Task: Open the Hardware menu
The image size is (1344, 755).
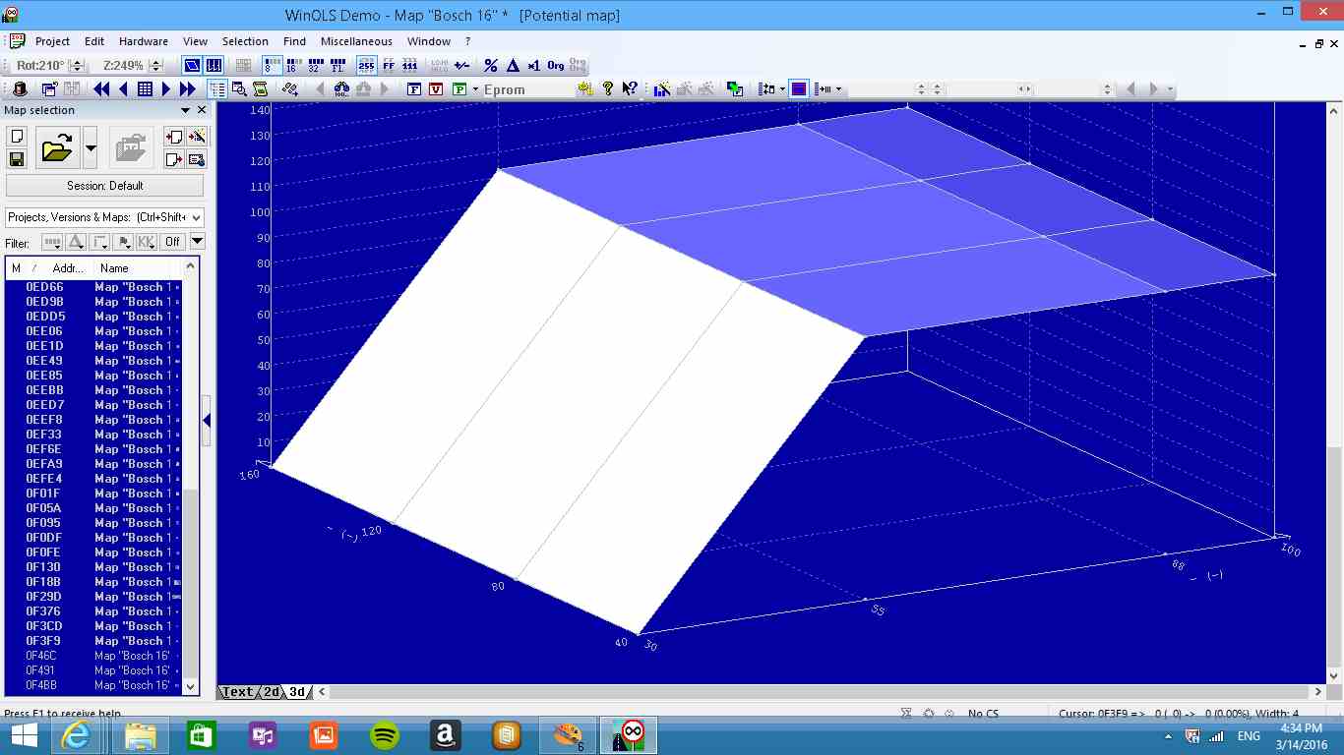Action: click(x=144, y=41)
